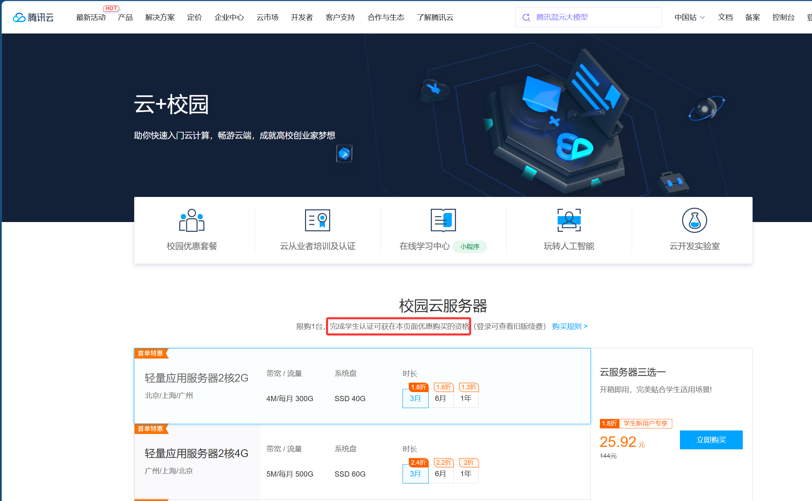Select the 轻量应用服务器2核4G title

[x=196, y=454]
